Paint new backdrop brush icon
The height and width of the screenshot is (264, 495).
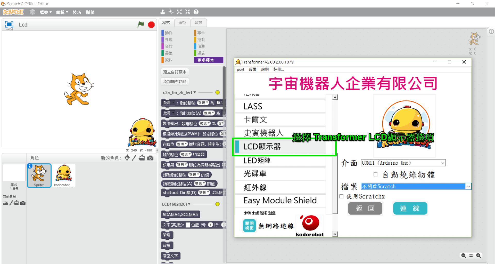click(x=11, y=203)
